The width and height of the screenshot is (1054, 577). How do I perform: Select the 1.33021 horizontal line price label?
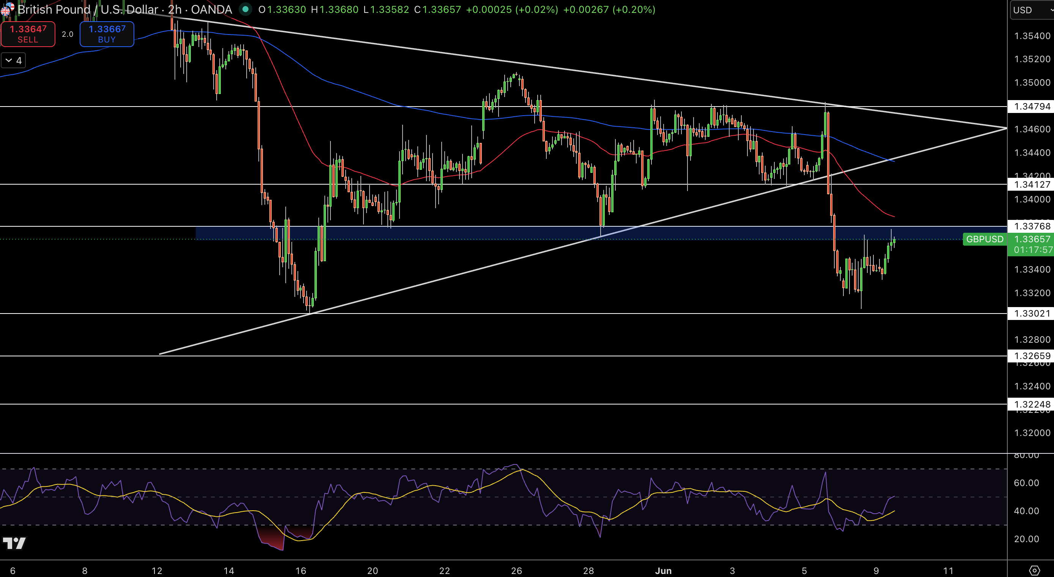1031,314
